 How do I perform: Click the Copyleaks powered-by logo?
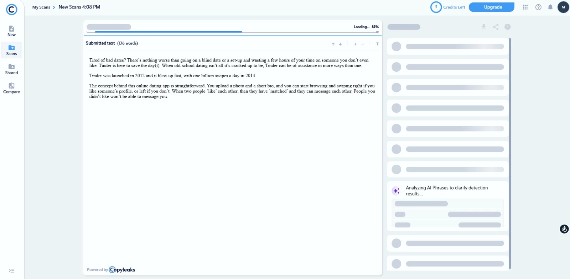point(122,270)
